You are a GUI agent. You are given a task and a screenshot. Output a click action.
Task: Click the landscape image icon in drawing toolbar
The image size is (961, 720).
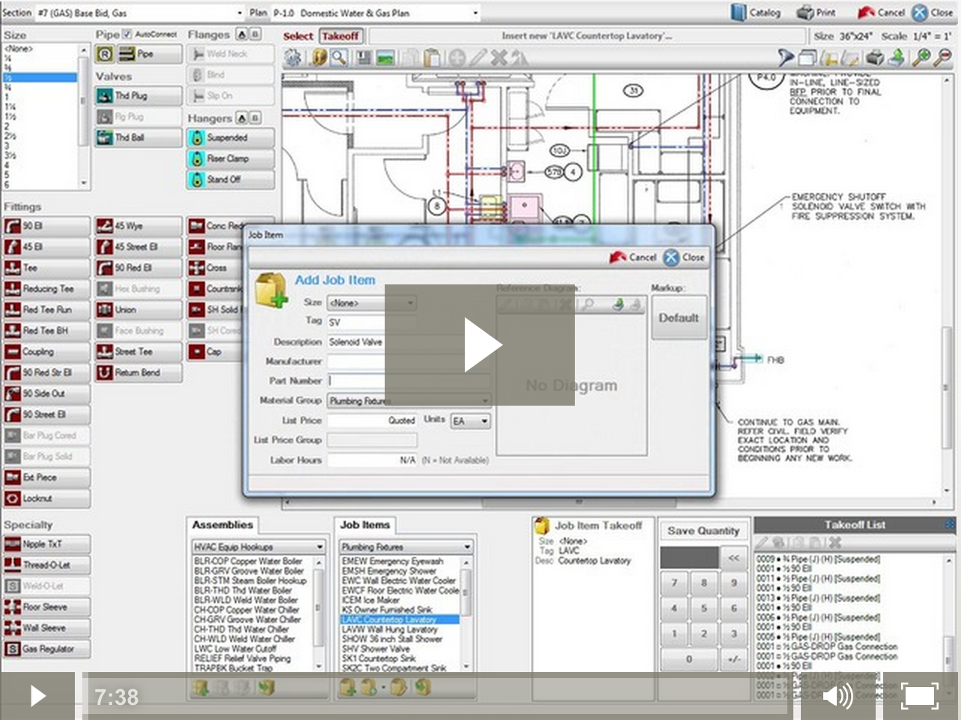point(385,58)
